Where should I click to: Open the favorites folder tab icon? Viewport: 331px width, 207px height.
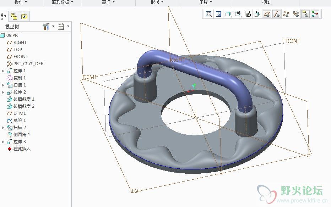pyautogui.click(x=24, y=16)
